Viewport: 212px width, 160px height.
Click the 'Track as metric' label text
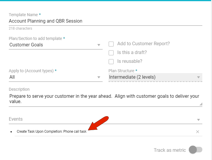pos(170,150)
